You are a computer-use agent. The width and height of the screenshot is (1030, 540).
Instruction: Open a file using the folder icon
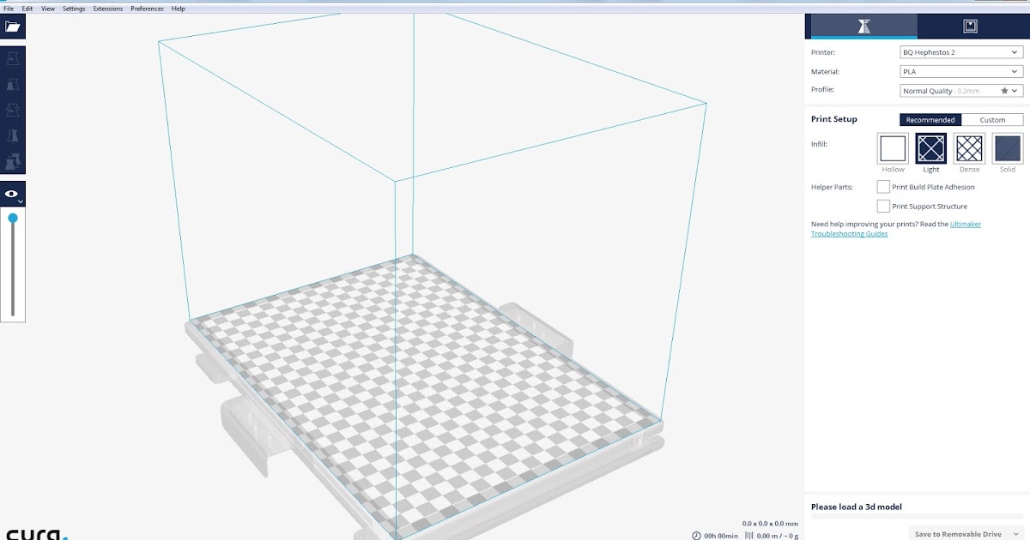pyautogui.click(x=13, y=27)
